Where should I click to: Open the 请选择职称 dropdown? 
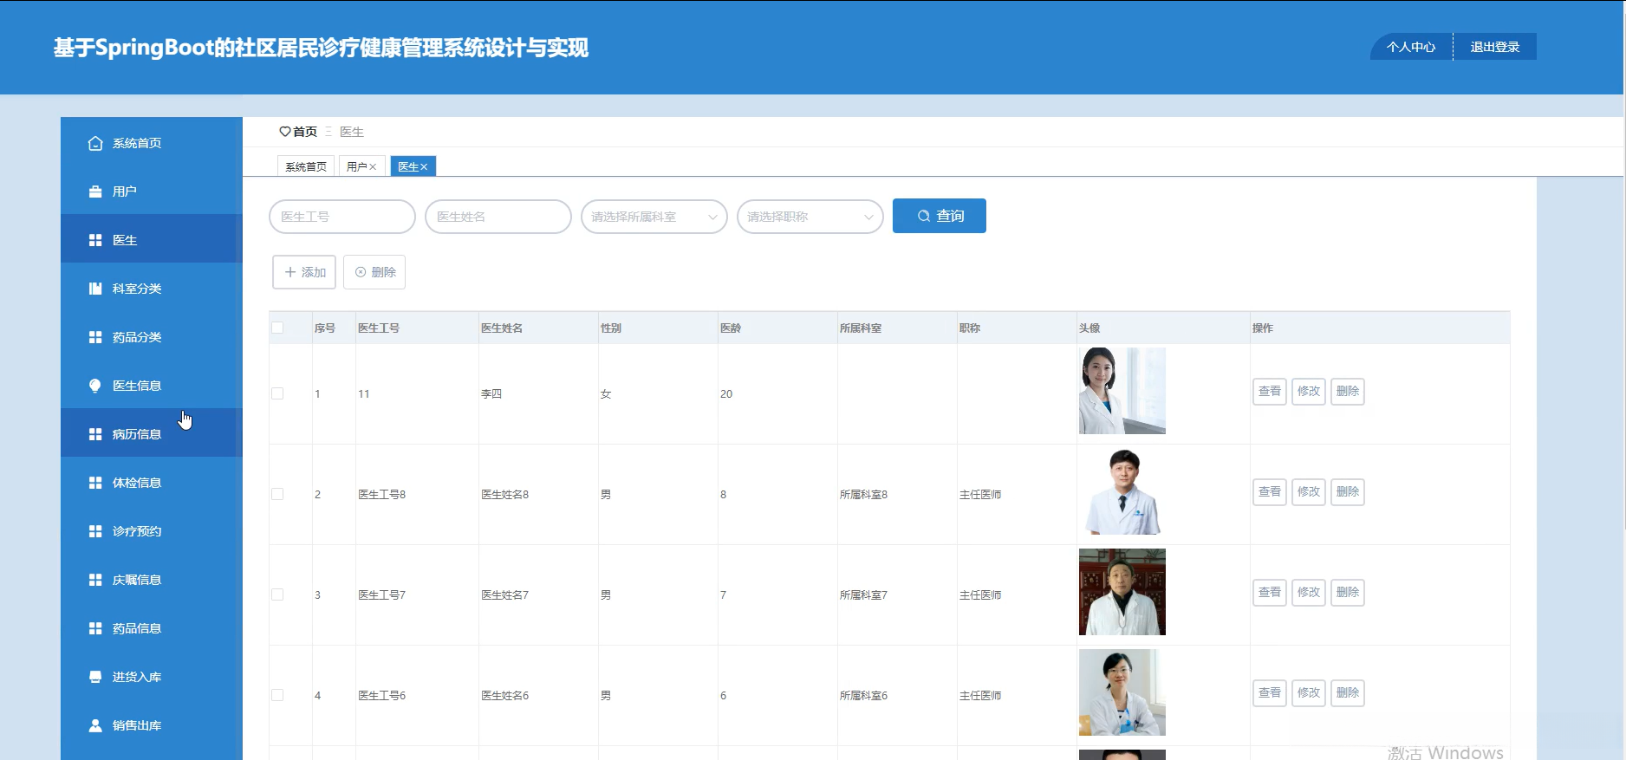(810, 217)
